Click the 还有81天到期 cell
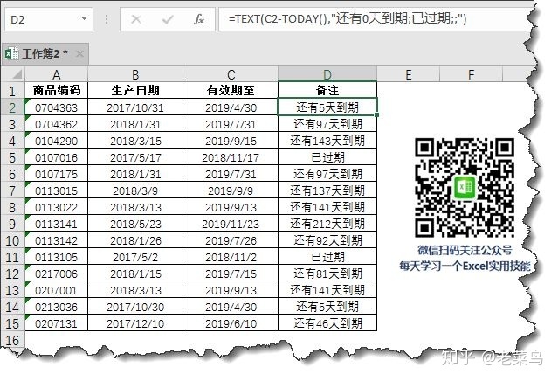The width and height of the screenshot is (558, 381). pyautogui.click(x=327, y=274)
